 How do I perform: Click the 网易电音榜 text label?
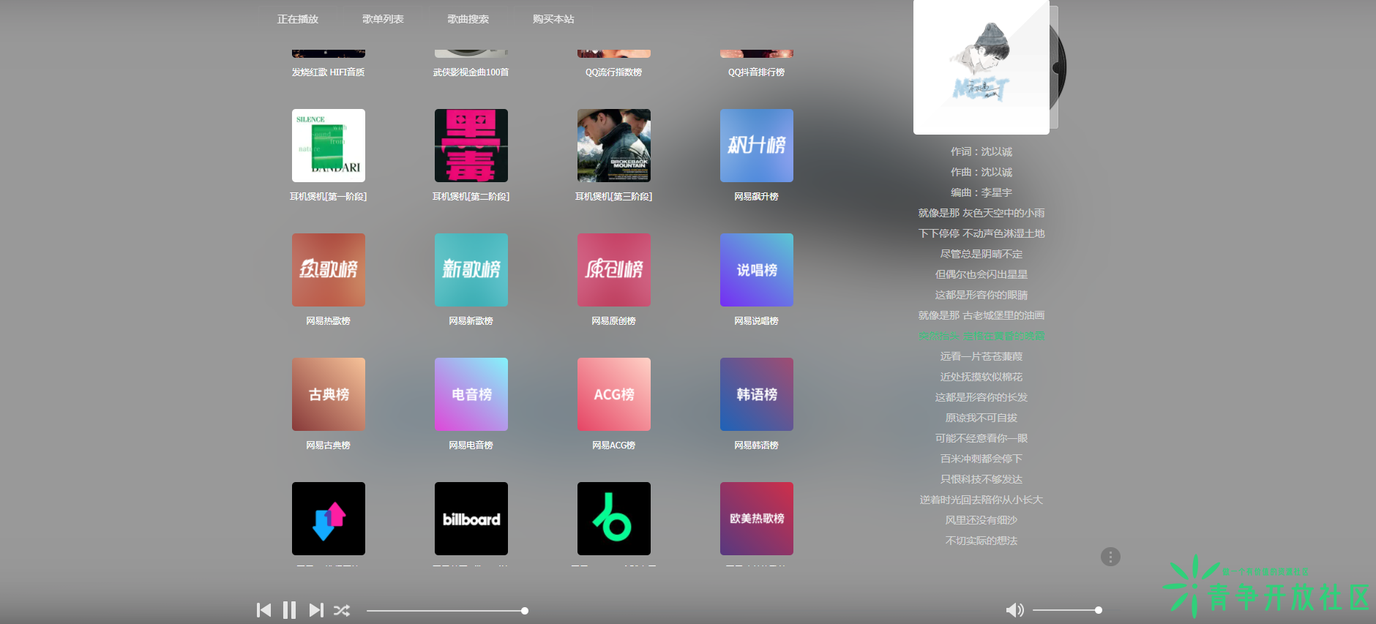[x=471, y=446]
